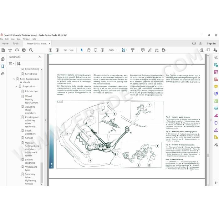Open the Sign menu
Screen dimensions: 219x219
tap(18, 39)
